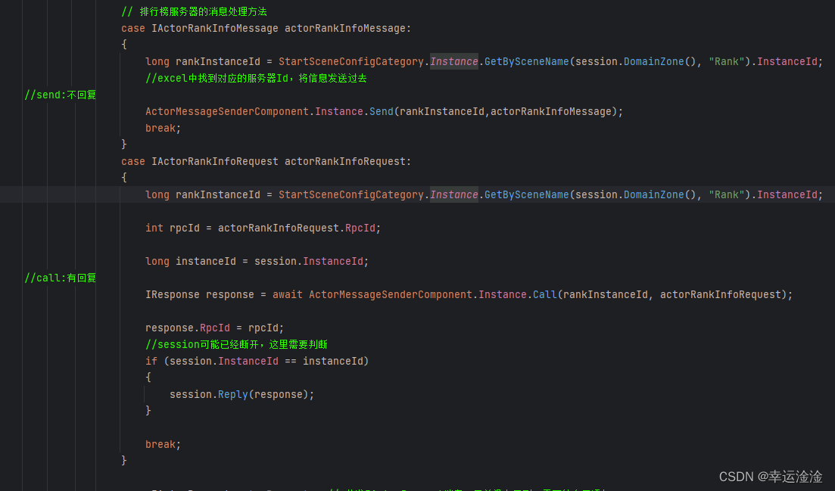Click 'long instanceId' declaration
The height and width of the screenshot is (491, 835).
[191, 261]
